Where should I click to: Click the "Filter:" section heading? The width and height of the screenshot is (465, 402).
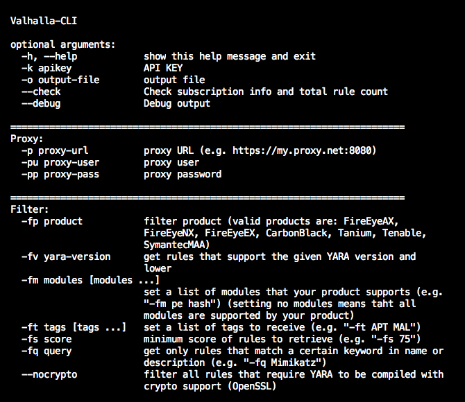pos(29,209)
